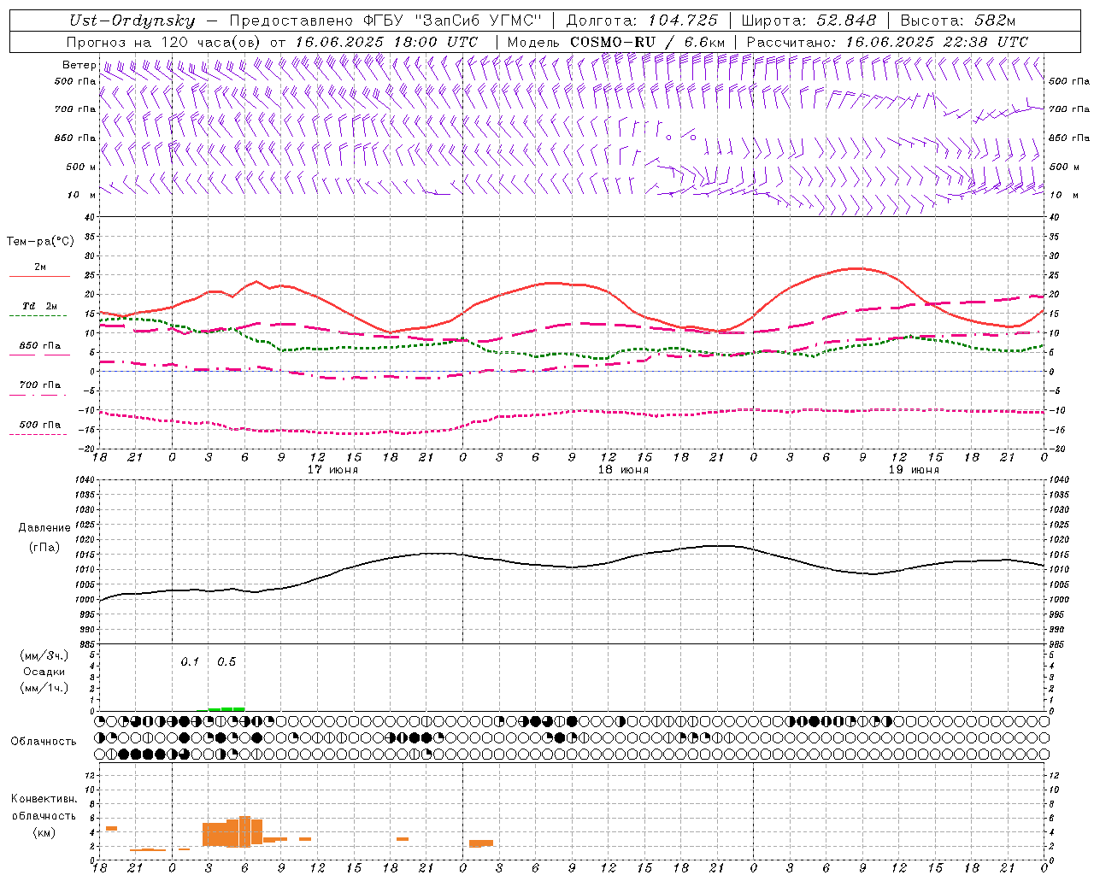The image size is (1094, 875).
Task: Click the latitude value "Широта: 52.848"
Action: coord(809,21)
